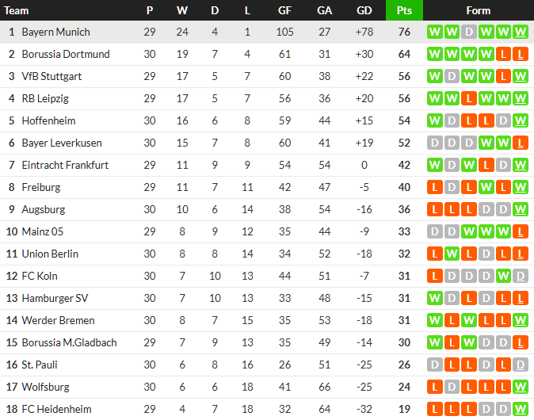
Task: Select the St. Pauli team name
Action: (40, 365)
